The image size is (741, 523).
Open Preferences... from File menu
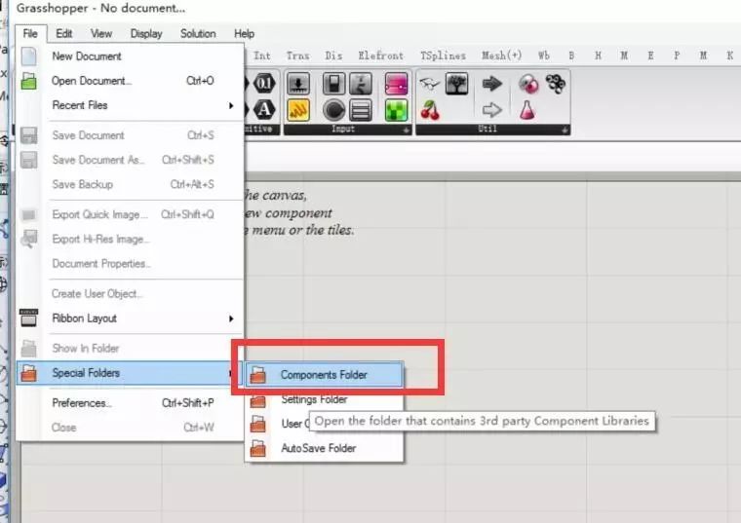tap(130, 403)
